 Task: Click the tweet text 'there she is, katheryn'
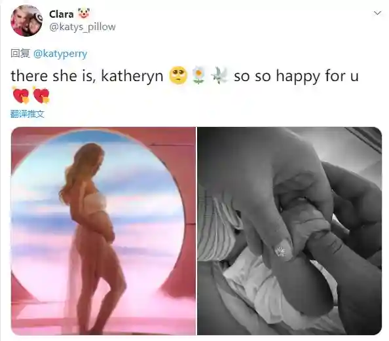coord(87,76)
